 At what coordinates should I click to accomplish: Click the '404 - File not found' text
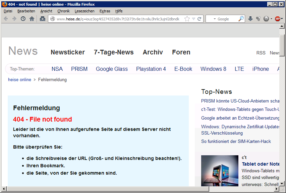(x=43, y=119)
